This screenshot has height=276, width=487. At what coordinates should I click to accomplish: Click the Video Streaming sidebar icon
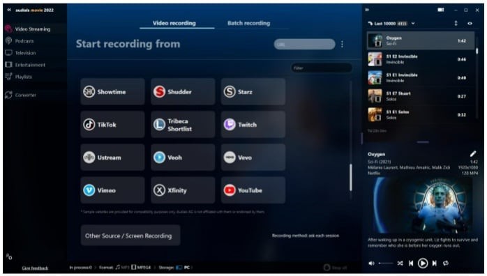(8, 29)
